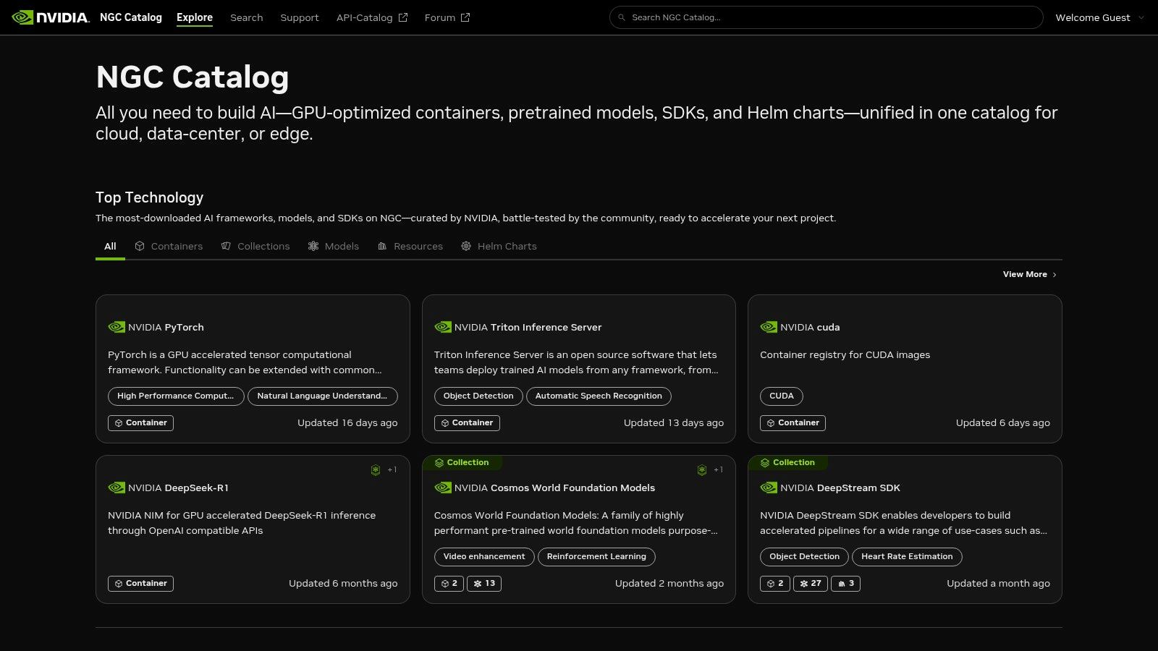The height and width of the screenshot is (651, 1158).
Task: Click the Support navigation link
Action: [x=300, y=17]
